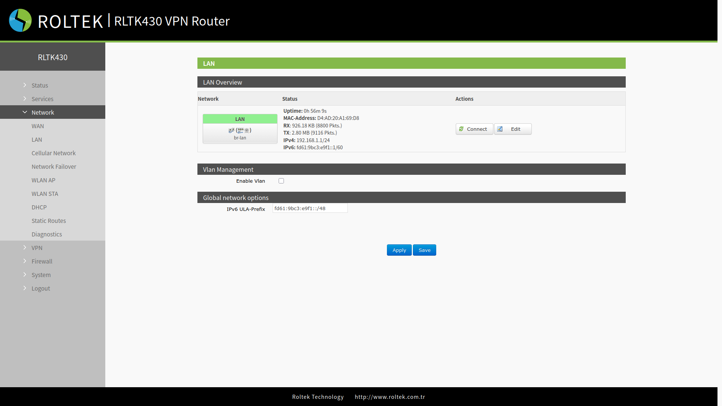Open the roltek.com.tr footer link
The width and height of the screenshot is (722, 406).
390,397
